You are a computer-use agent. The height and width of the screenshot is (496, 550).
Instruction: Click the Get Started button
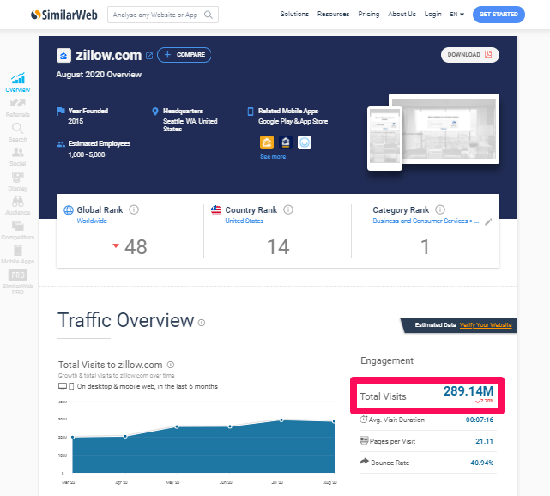coord(498,15)
